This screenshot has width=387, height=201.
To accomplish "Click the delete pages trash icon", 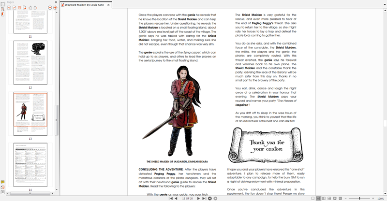I will pyautogui.click(x=19, y=8).
